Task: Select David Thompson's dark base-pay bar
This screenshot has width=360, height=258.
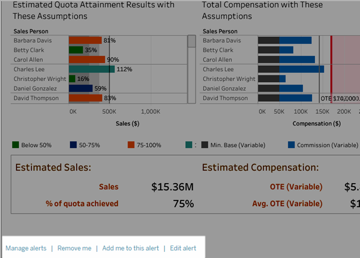Action: [269, 98]
